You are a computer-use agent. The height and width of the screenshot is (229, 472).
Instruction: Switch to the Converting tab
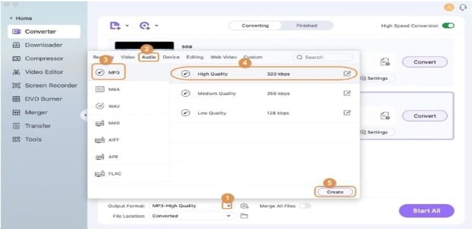coord(255,25)
